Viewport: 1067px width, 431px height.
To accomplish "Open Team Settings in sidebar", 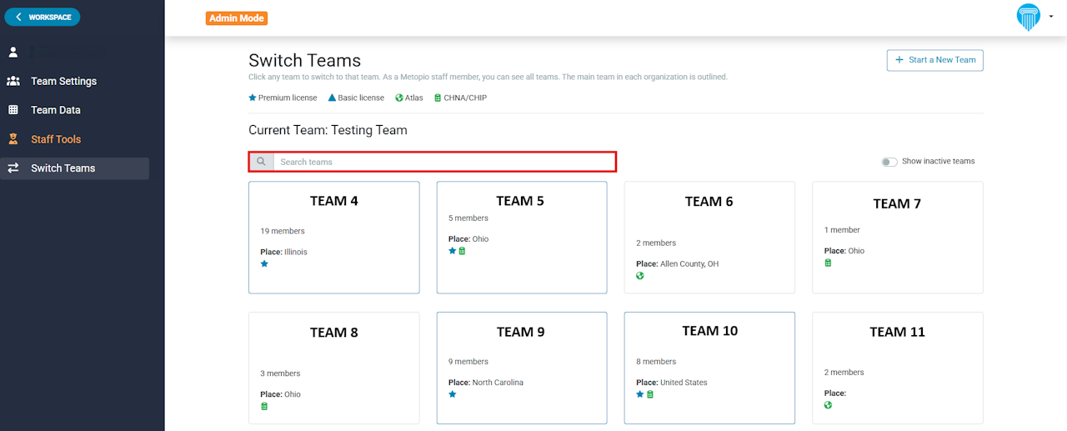I will click(x=63, y=81).
